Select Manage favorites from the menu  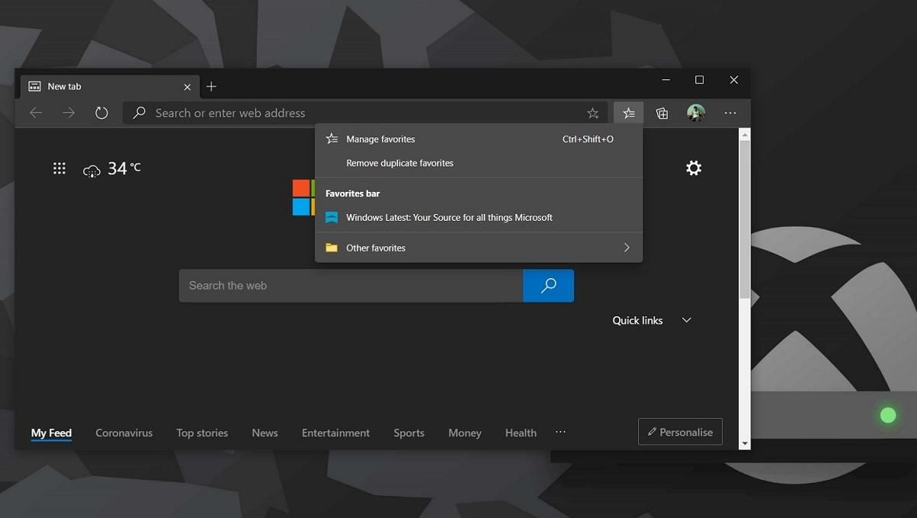pos(380,139)
